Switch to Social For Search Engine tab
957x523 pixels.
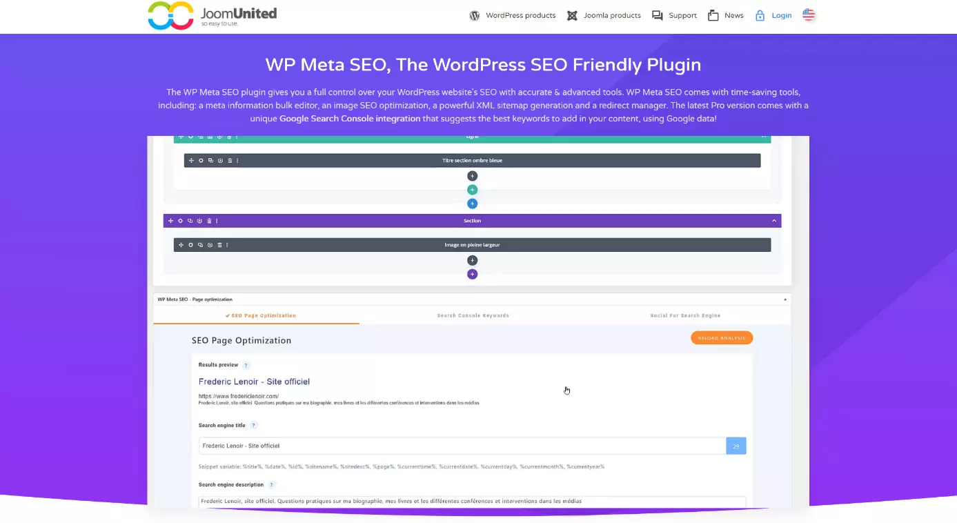pyautogui.click(x=684, y=315)
